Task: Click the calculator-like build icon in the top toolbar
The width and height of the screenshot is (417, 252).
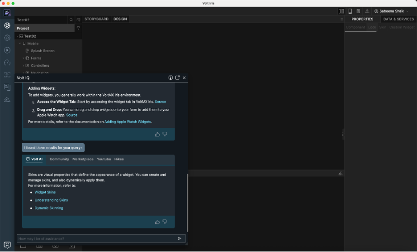Action: tap(358, 11)
